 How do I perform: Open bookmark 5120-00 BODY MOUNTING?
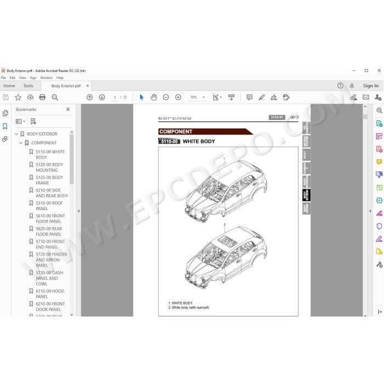49,167
